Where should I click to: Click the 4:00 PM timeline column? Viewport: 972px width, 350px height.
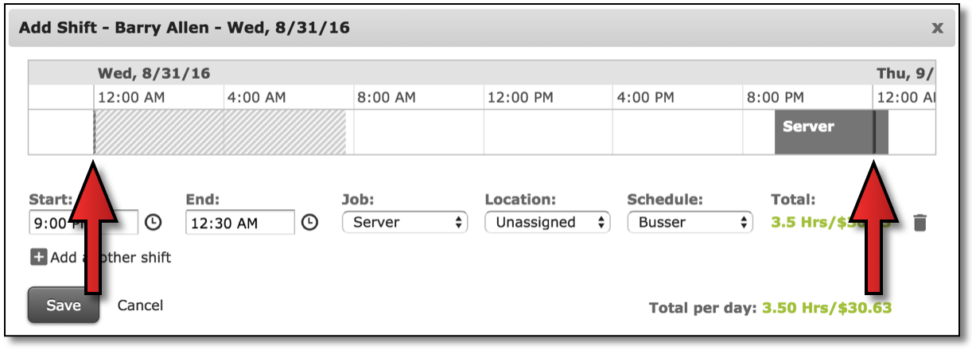click(678, 132)
